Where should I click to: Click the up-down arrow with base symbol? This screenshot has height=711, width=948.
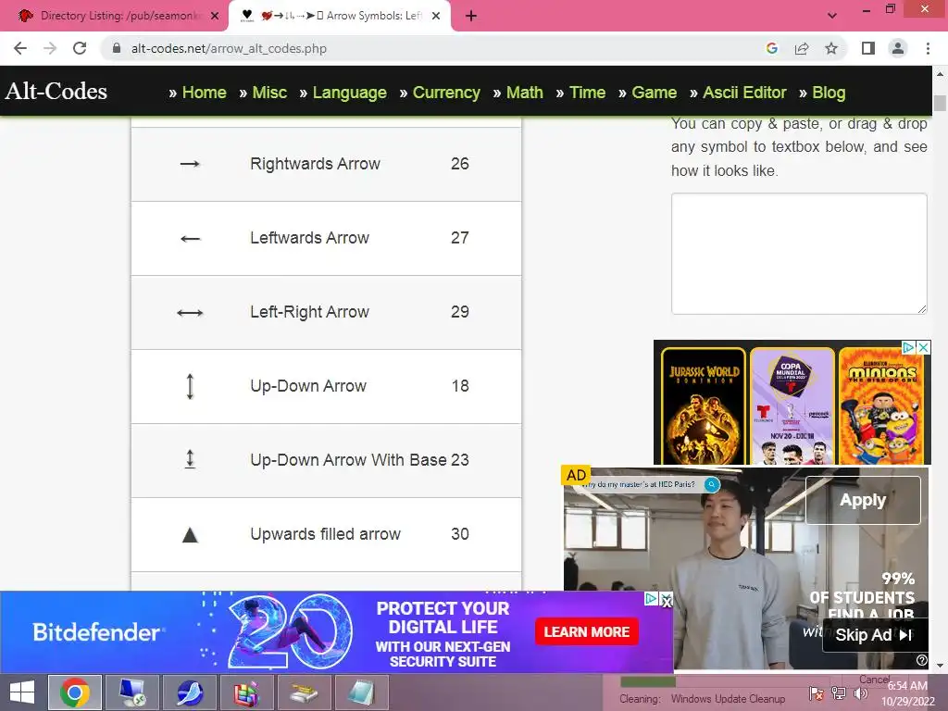click(x=190, y=459)
